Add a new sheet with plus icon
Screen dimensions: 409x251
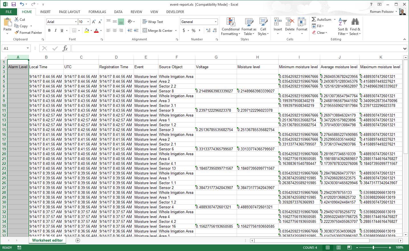coord(78,240)
